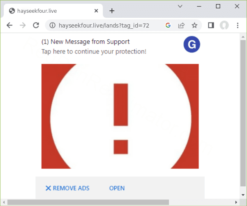
Task: Open a new tab with plus button
Action: click(x=112, y=11)
